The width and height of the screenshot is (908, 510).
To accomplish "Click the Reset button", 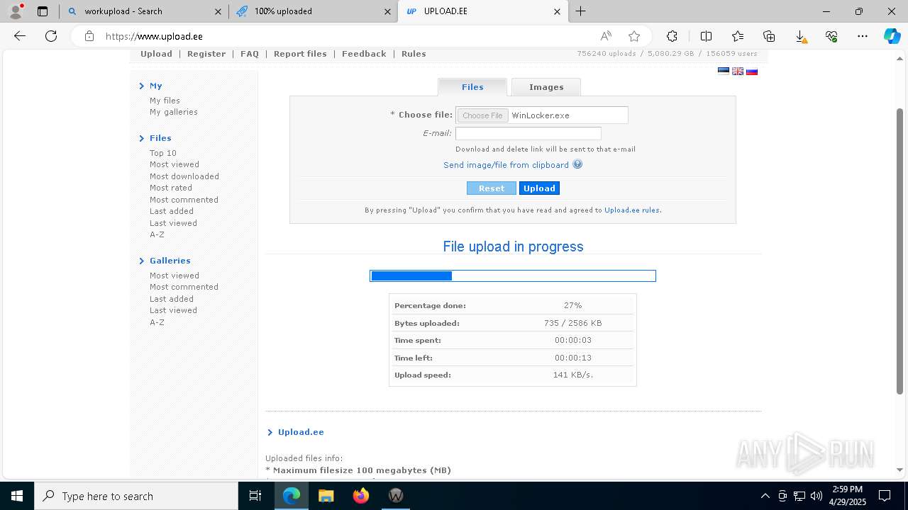I will (492, 188).
